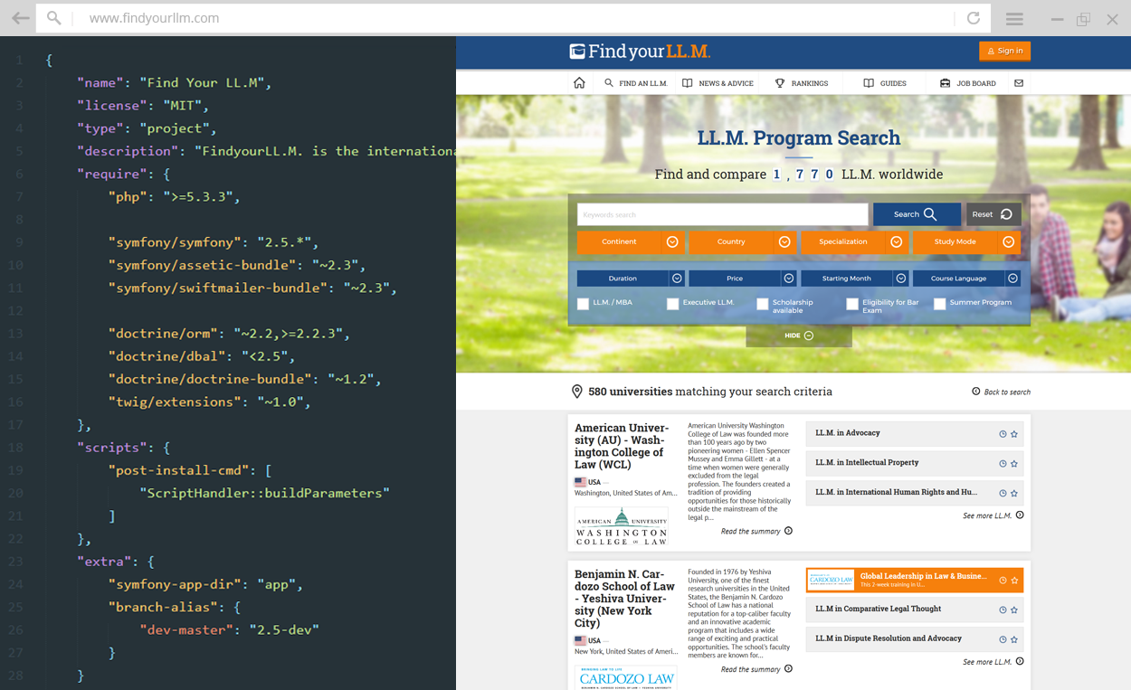Toggle Eligibility for Bar Exam checkbox

pyautogui.click(x=852, y=304)
